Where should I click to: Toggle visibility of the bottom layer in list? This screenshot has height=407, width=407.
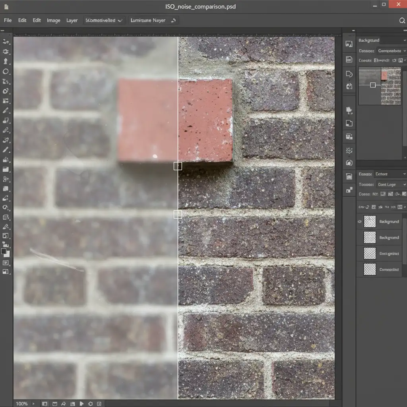[x=360, y=269]
